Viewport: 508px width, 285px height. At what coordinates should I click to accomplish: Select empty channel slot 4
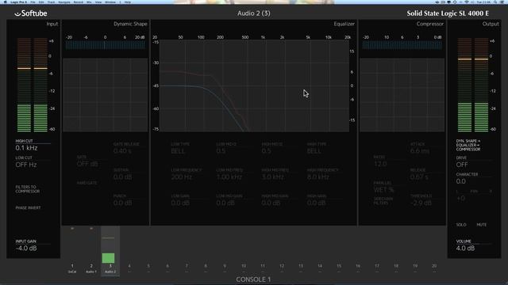pos(129,268)
